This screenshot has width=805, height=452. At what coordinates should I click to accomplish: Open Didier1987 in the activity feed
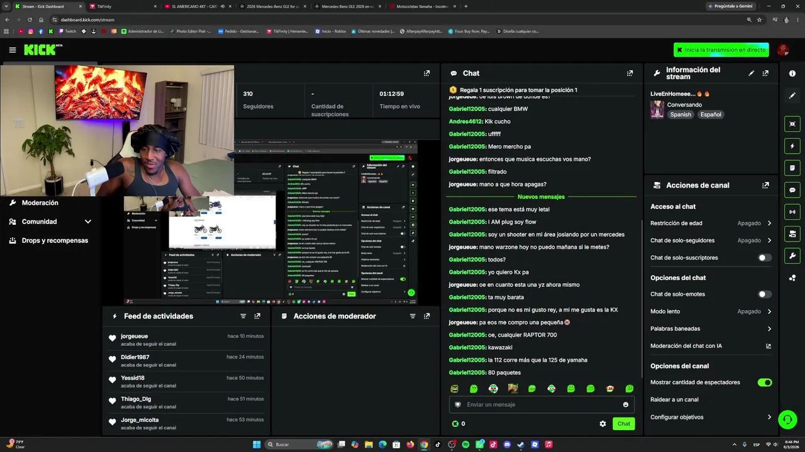135,357
